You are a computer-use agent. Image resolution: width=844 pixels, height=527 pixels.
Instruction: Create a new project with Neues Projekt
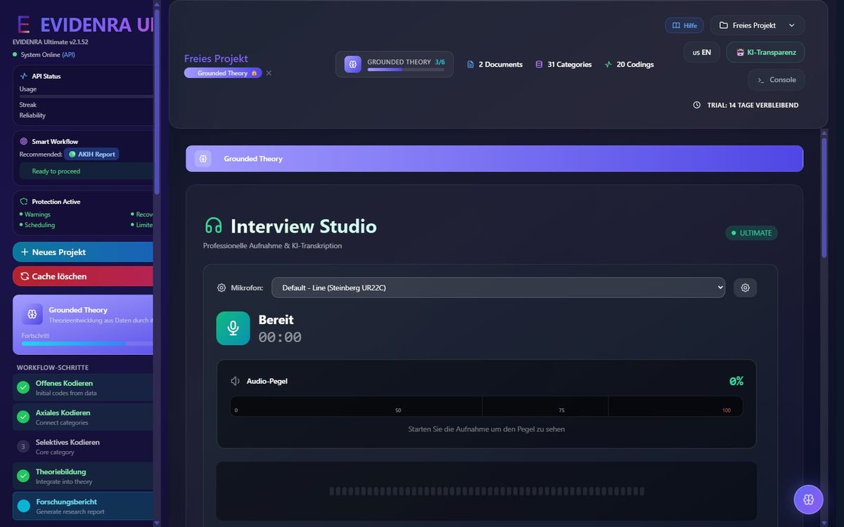point(83,252)
